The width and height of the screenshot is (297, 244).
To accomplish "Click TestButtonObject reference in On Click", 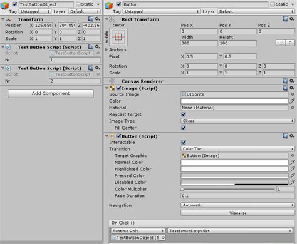I will pyautogui.click(x=138, y=238).
